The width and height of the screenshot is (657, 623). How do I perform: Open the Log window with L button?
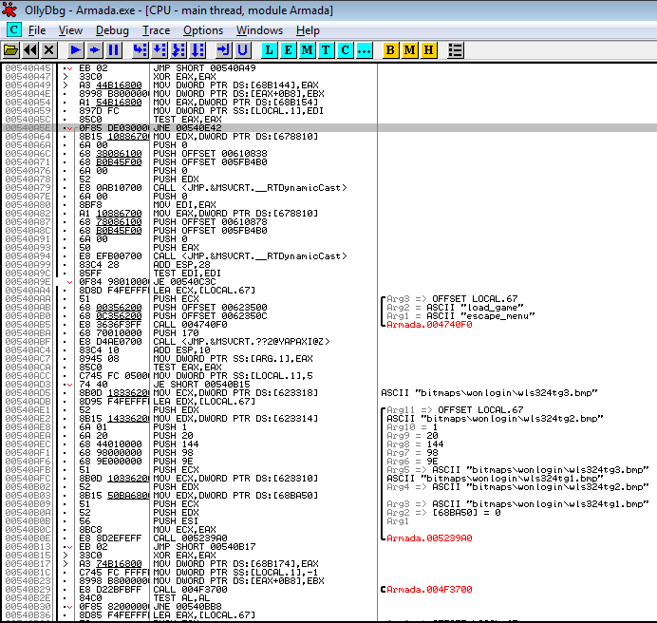click(269, 50)
